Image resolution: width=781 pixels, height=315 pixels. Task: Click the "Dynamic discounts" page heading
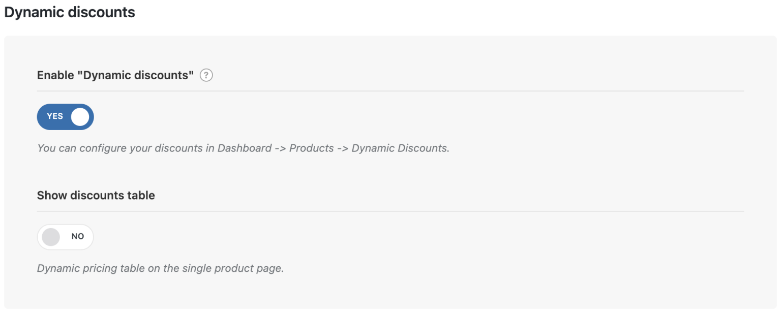tap(70, 12)
